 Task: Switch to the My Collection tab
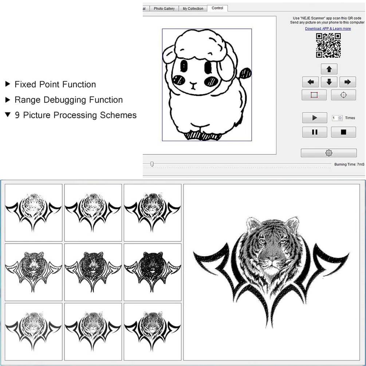193,8
